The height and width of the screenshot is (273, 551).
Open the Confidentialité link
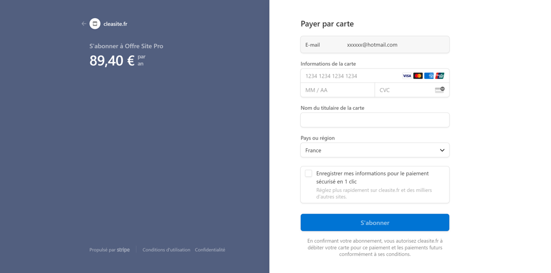(210, 250)
